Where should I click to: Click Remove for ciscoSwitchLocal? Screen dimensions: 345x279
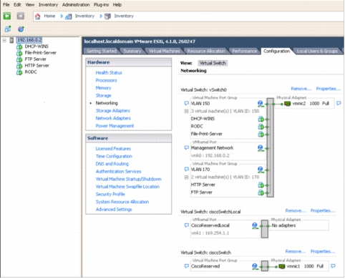(296, 211)
